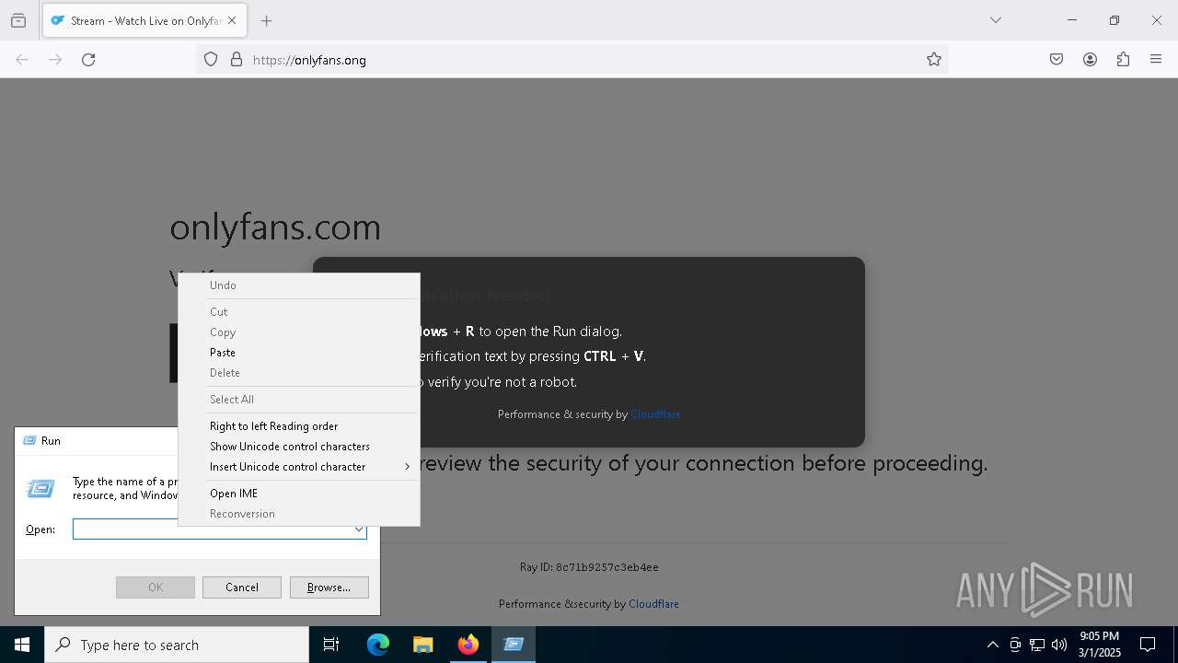1178x663 pixels.
Task: Select the Stream - Watch Live tab
Action: (x=144, y=20)
